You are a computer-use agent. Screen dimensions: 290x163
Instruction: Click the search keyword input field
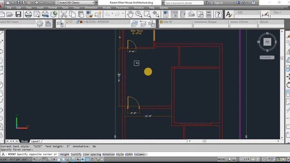coord(184,3)
